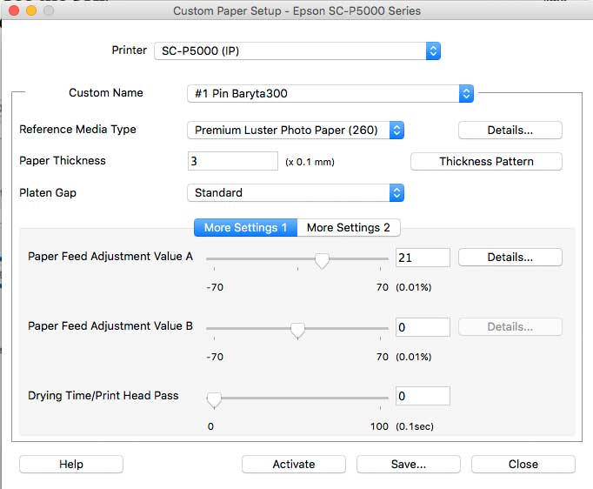Click the Details button beside Reference Media Type

point(510,131)
